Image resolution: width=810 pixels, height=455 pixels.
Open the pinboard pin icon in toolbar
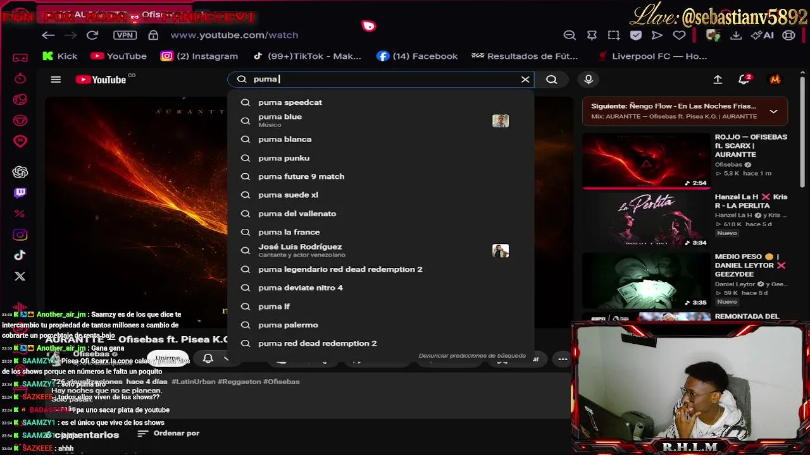(592, 35)
